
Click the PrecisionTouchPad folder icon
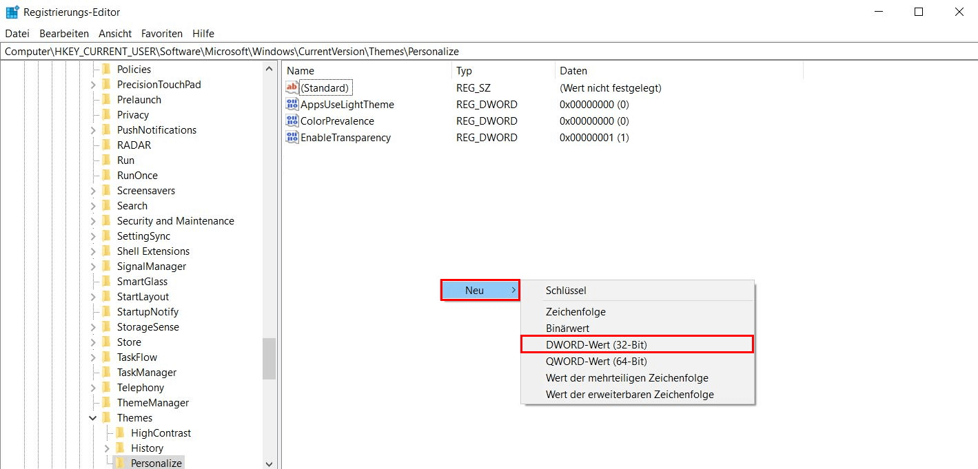point(106,84)
